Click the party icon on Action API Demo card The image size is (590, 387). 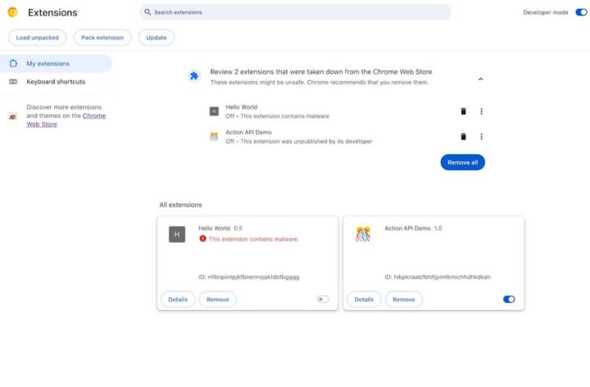(x=363, y=234)
